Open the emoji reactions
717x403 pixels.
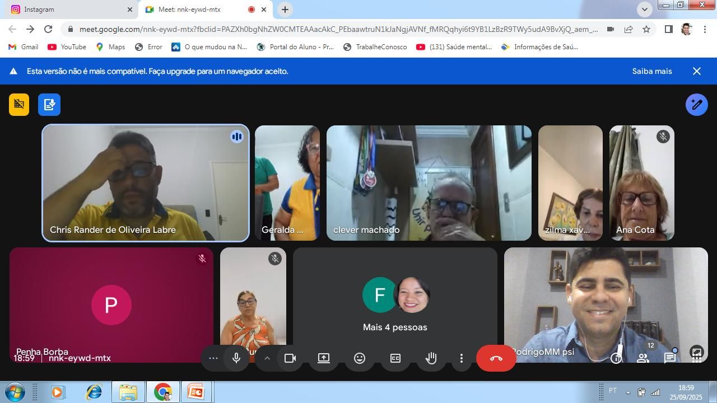360,358
